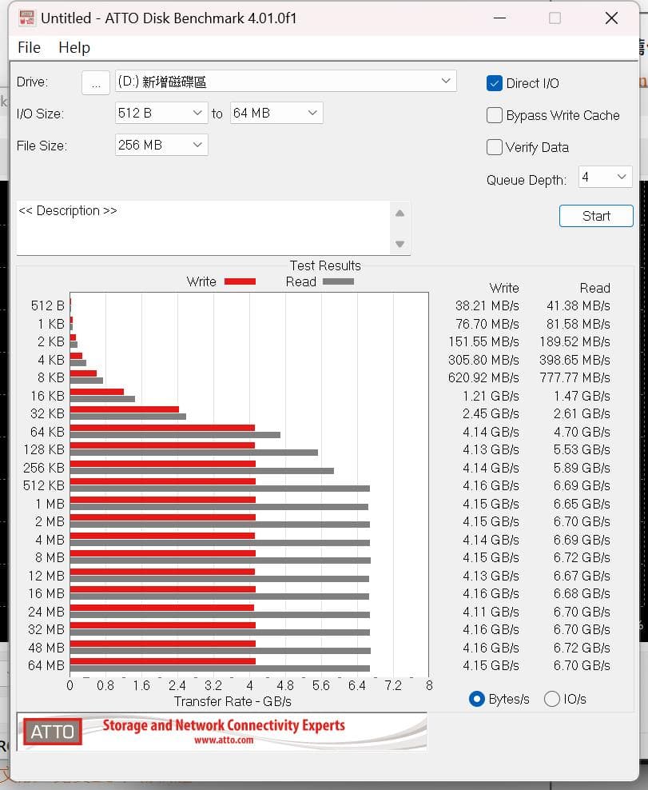Click the description scroll up arrow
Image resolution: width=648 pixels, height=790 pixels.
point(400,213)
